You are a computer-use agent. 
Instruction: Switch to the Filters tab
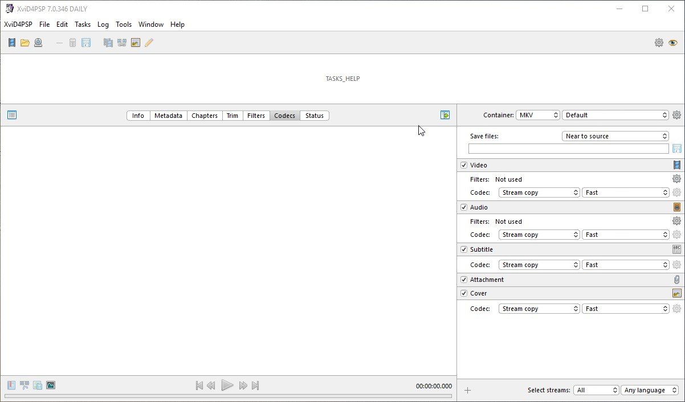pyautogui.click(x=256, y=116)
